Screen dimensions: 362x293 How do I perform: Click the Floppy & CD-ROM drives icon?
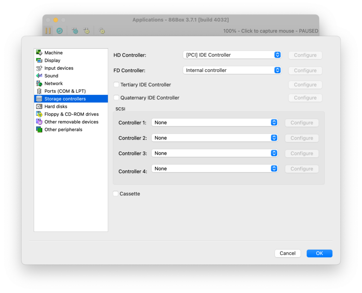tap(39, 114)
